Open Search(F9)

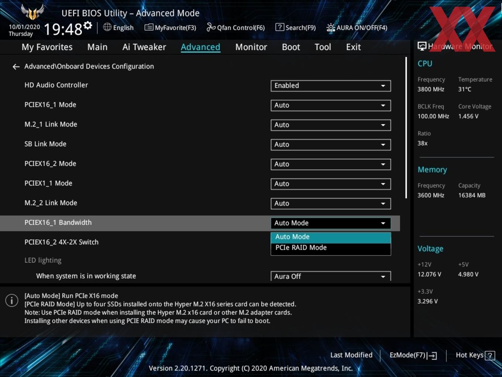296,27
